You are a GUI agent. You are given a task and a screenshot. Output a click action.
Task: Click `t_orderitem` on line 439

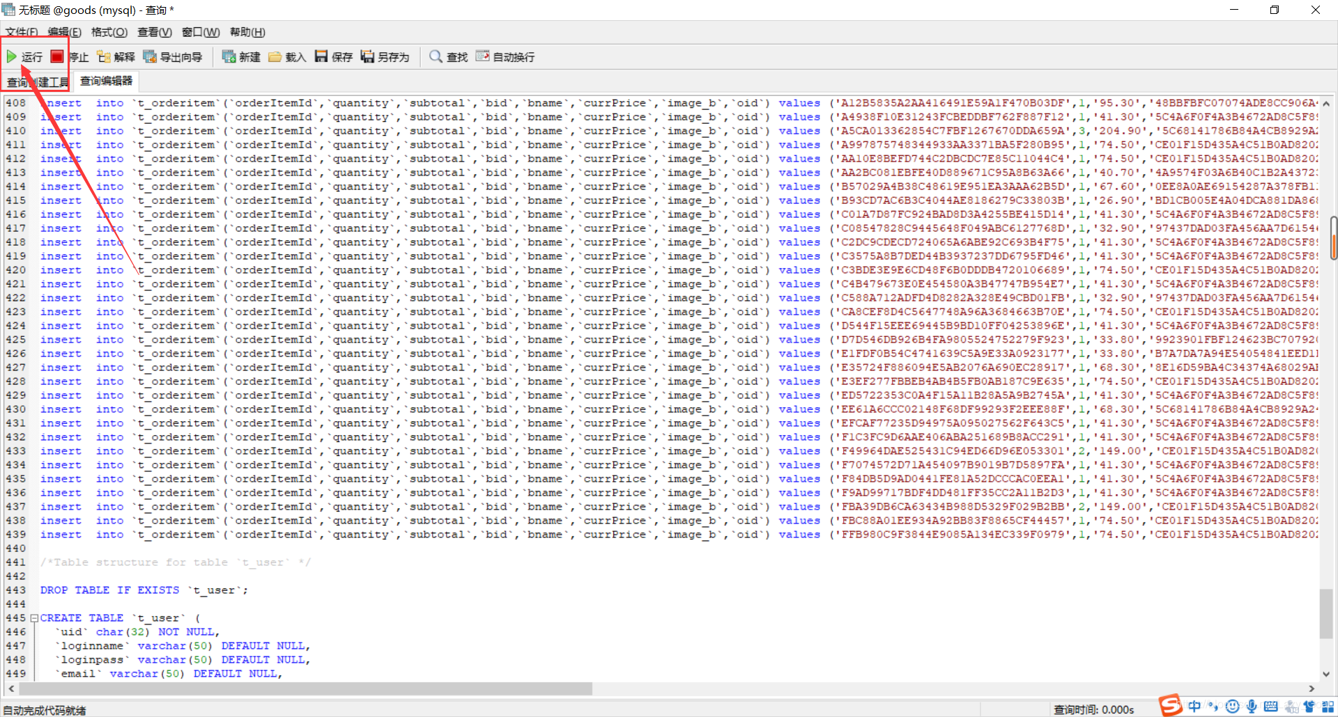click(176, 535)
